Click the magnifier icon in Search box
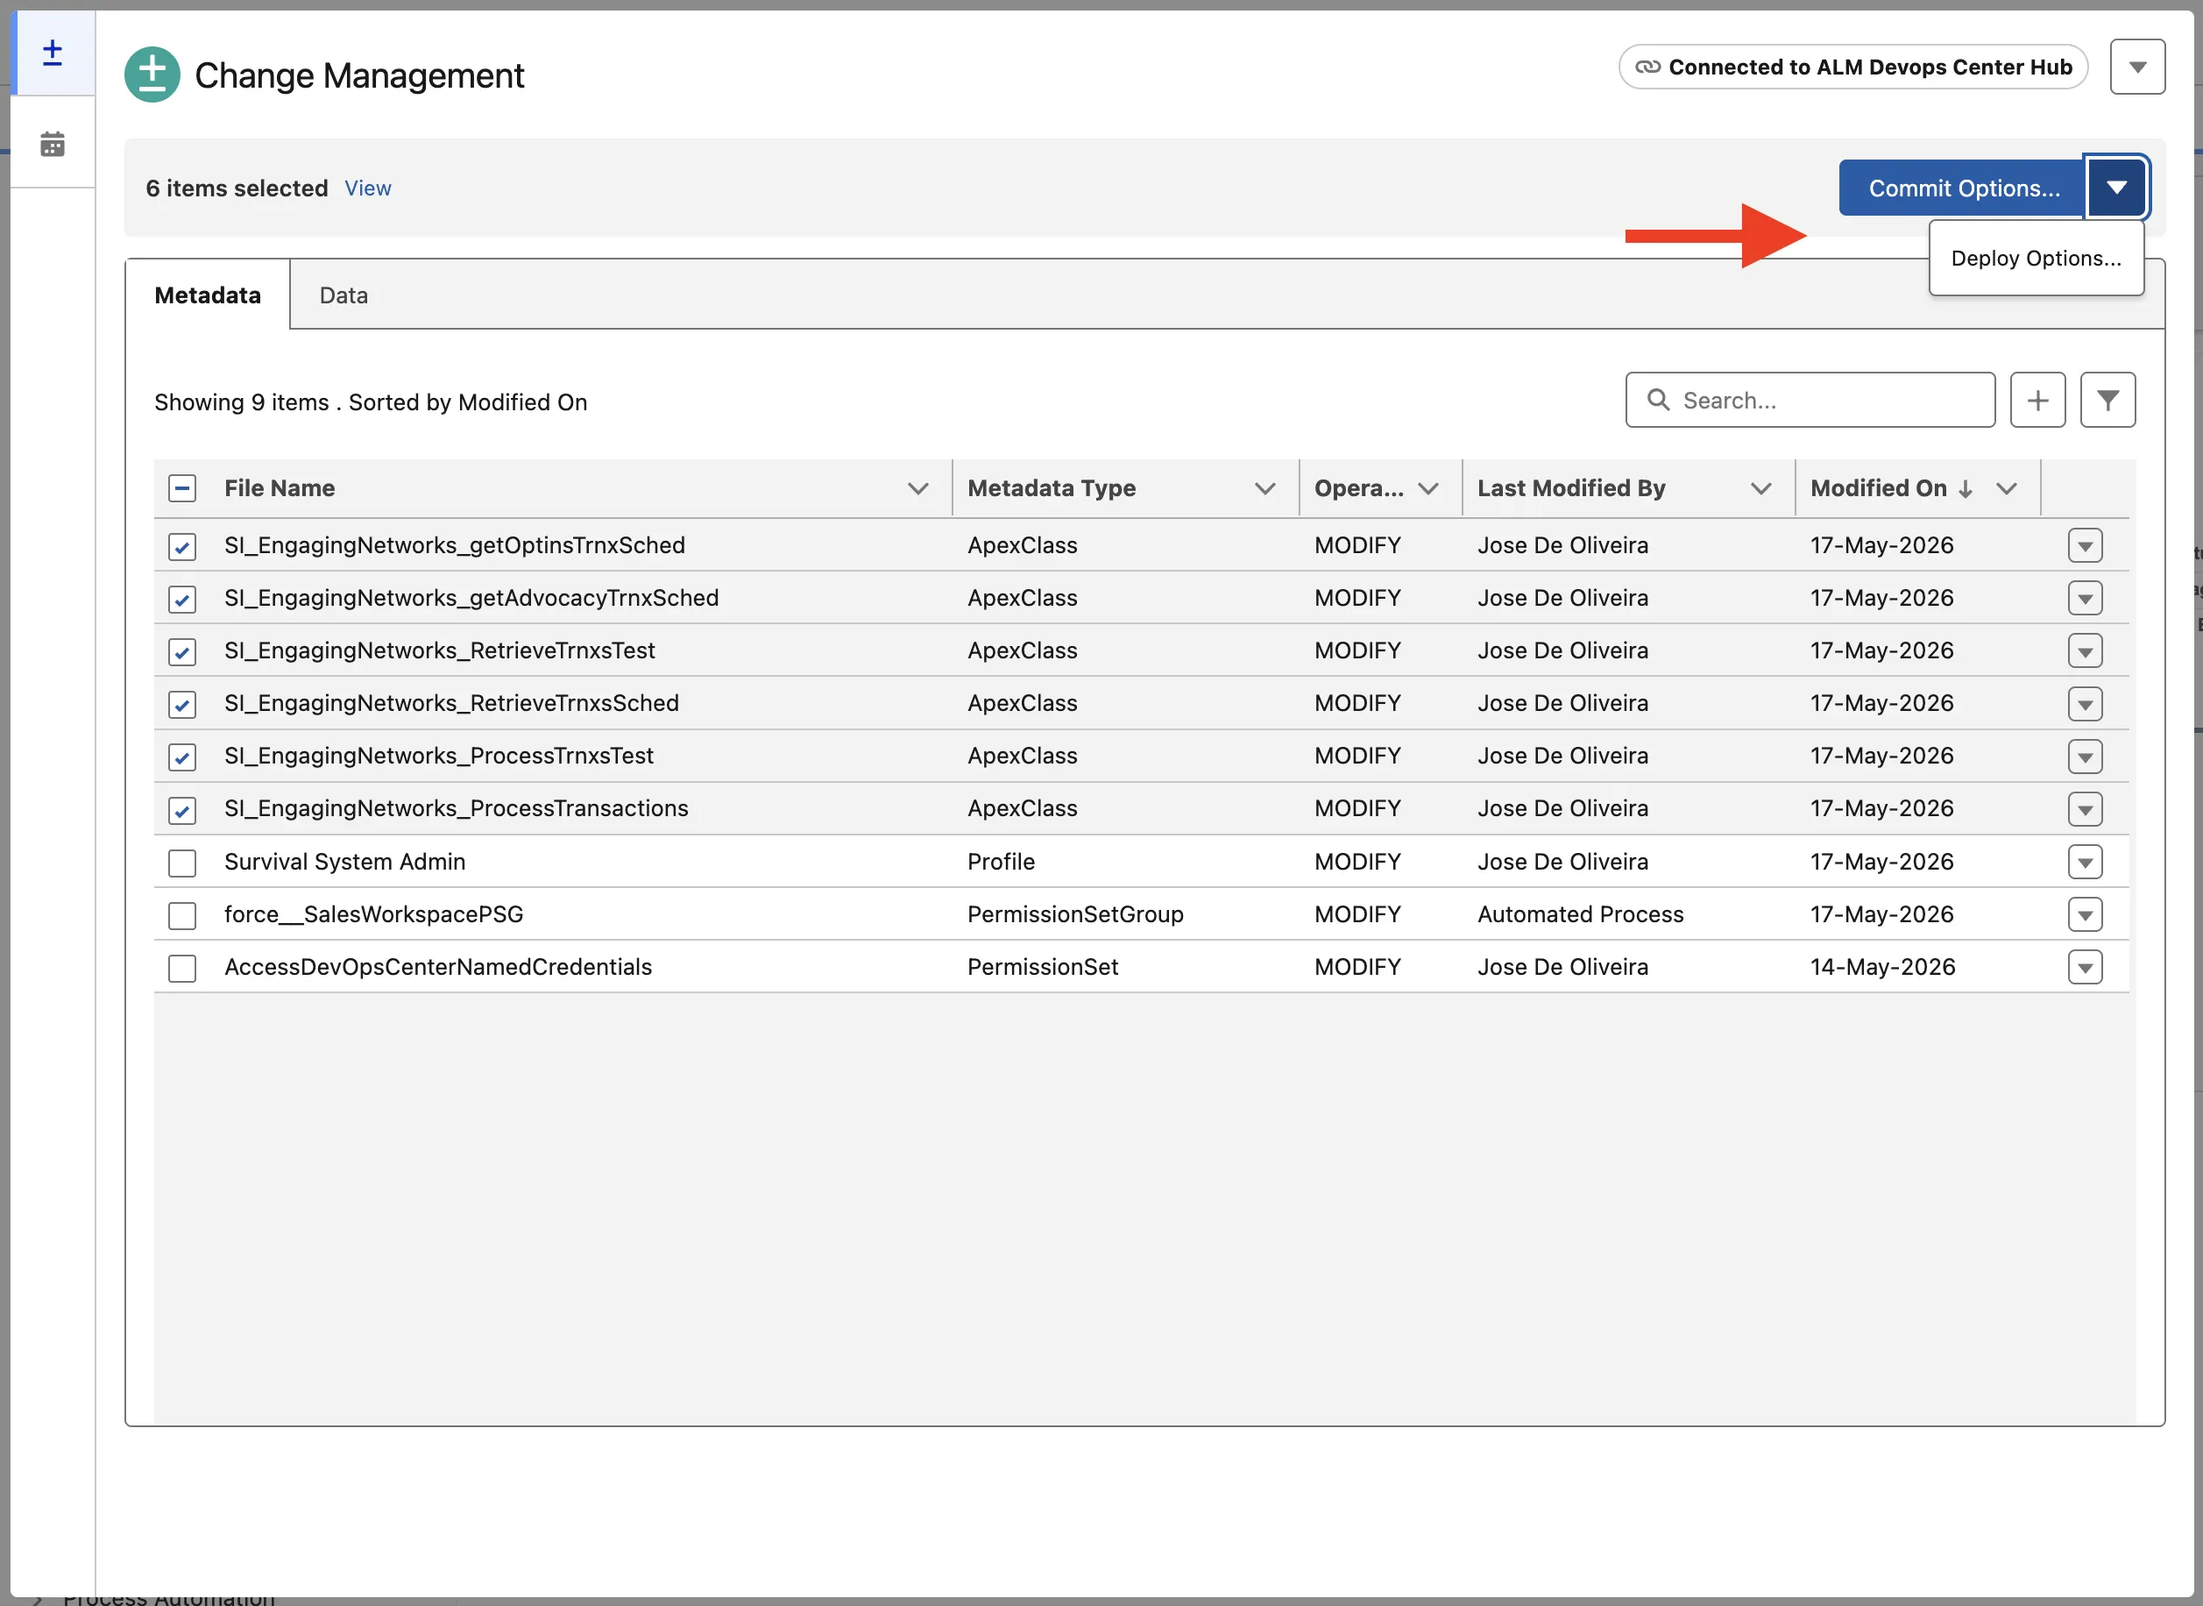2203x1606 pixels. (1658, 400)
